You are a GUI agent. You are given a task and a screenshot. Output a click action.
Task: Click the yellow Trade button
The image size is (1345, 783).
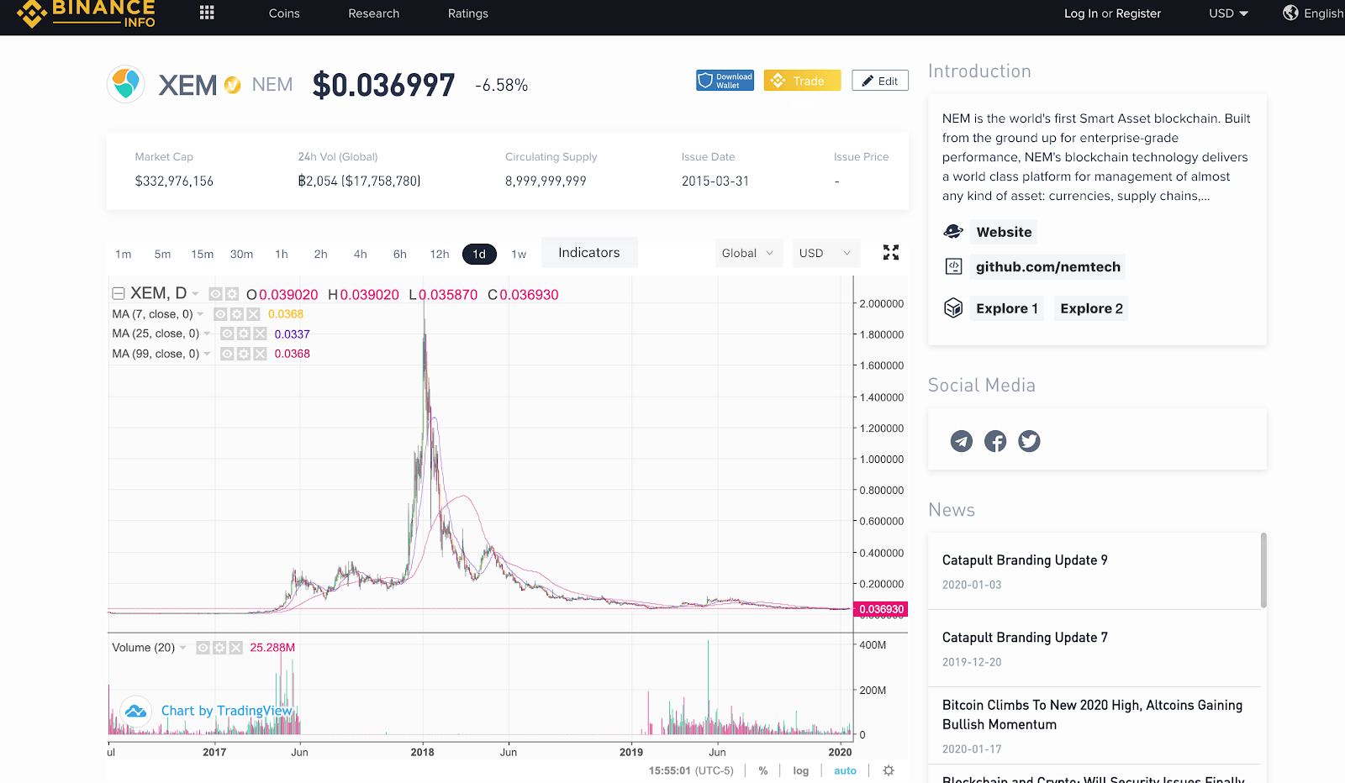[x=802, y=81]
